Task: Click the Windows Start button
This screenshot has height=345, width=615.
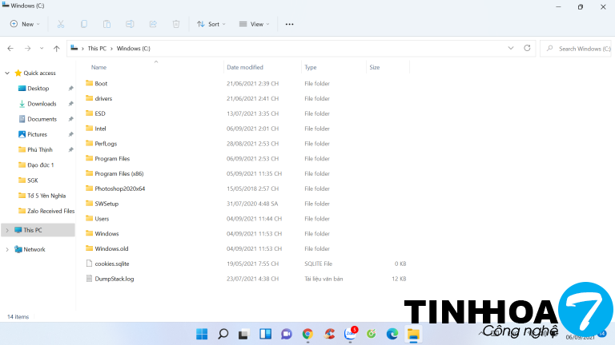Action: click(x=201, y=334)
